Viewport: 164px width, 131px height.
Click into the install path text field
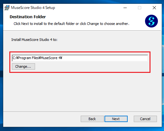pyautogui.click(x=80, y=58)
